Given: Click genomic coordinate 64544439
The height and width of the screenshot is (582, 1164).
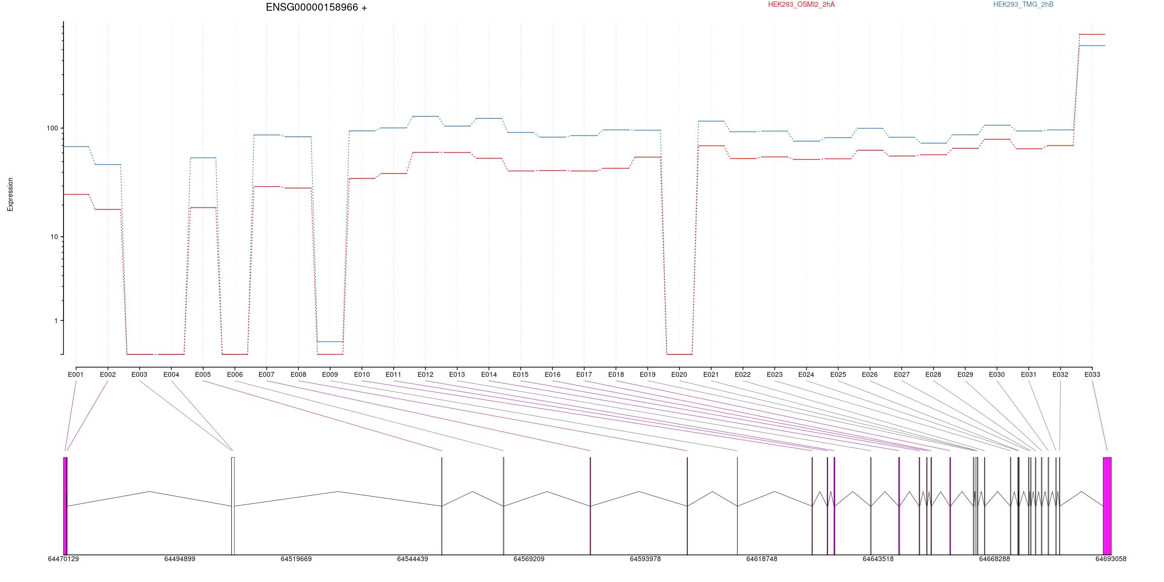Looking at the screenshot, I should (x=412, y=559).
